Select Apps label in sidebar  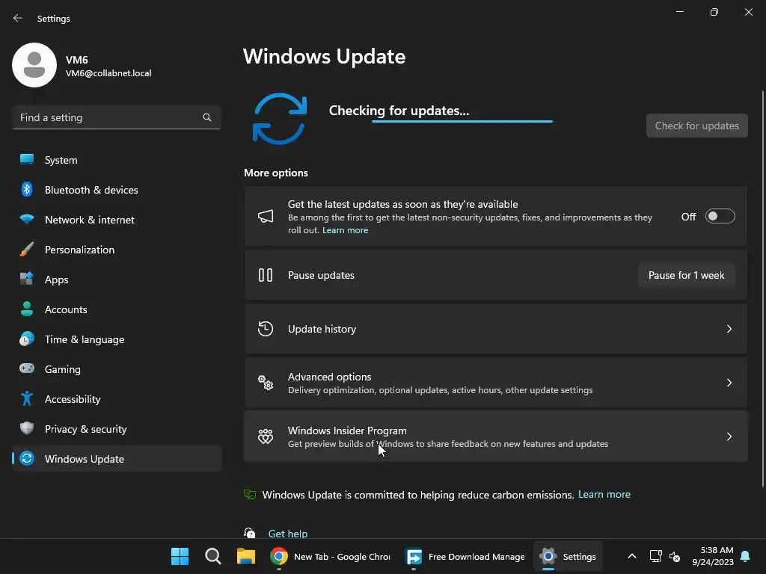(x=57, y=280)
